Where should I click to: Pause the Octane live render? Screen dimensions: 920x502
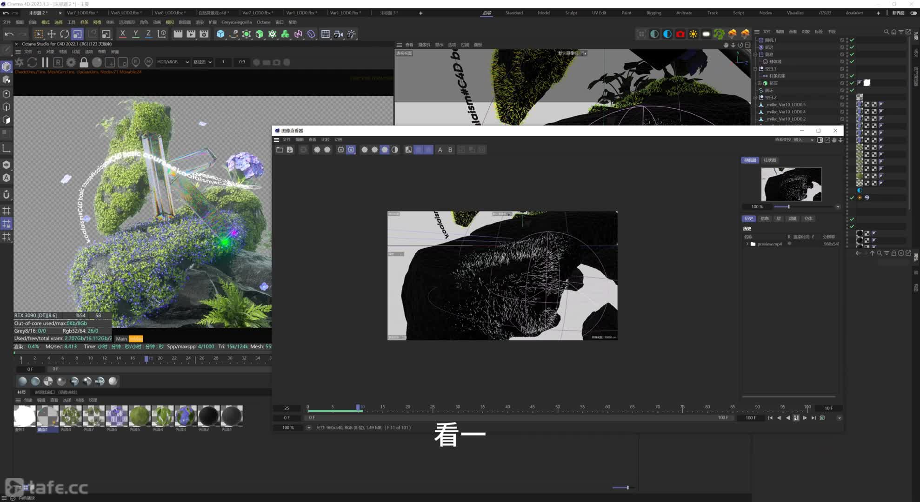(45, 62)
